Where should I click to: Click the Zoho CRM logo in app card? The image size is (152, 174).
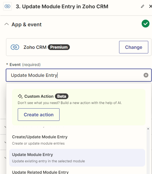tap(15, 47)
